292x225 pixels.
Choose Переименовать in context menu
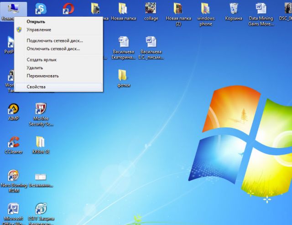tap(58, 76)
